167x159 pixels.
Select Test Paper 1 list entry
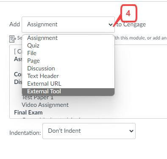pyautogui.click(x=38, y=98)
